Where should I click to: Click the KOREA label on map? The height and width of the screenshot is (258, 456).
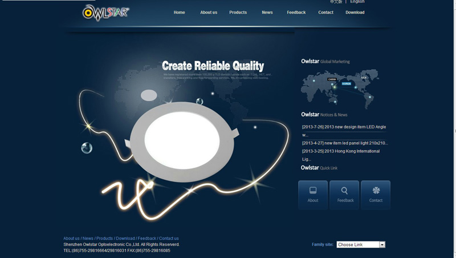pyautogui.click(x=347, y=83)
